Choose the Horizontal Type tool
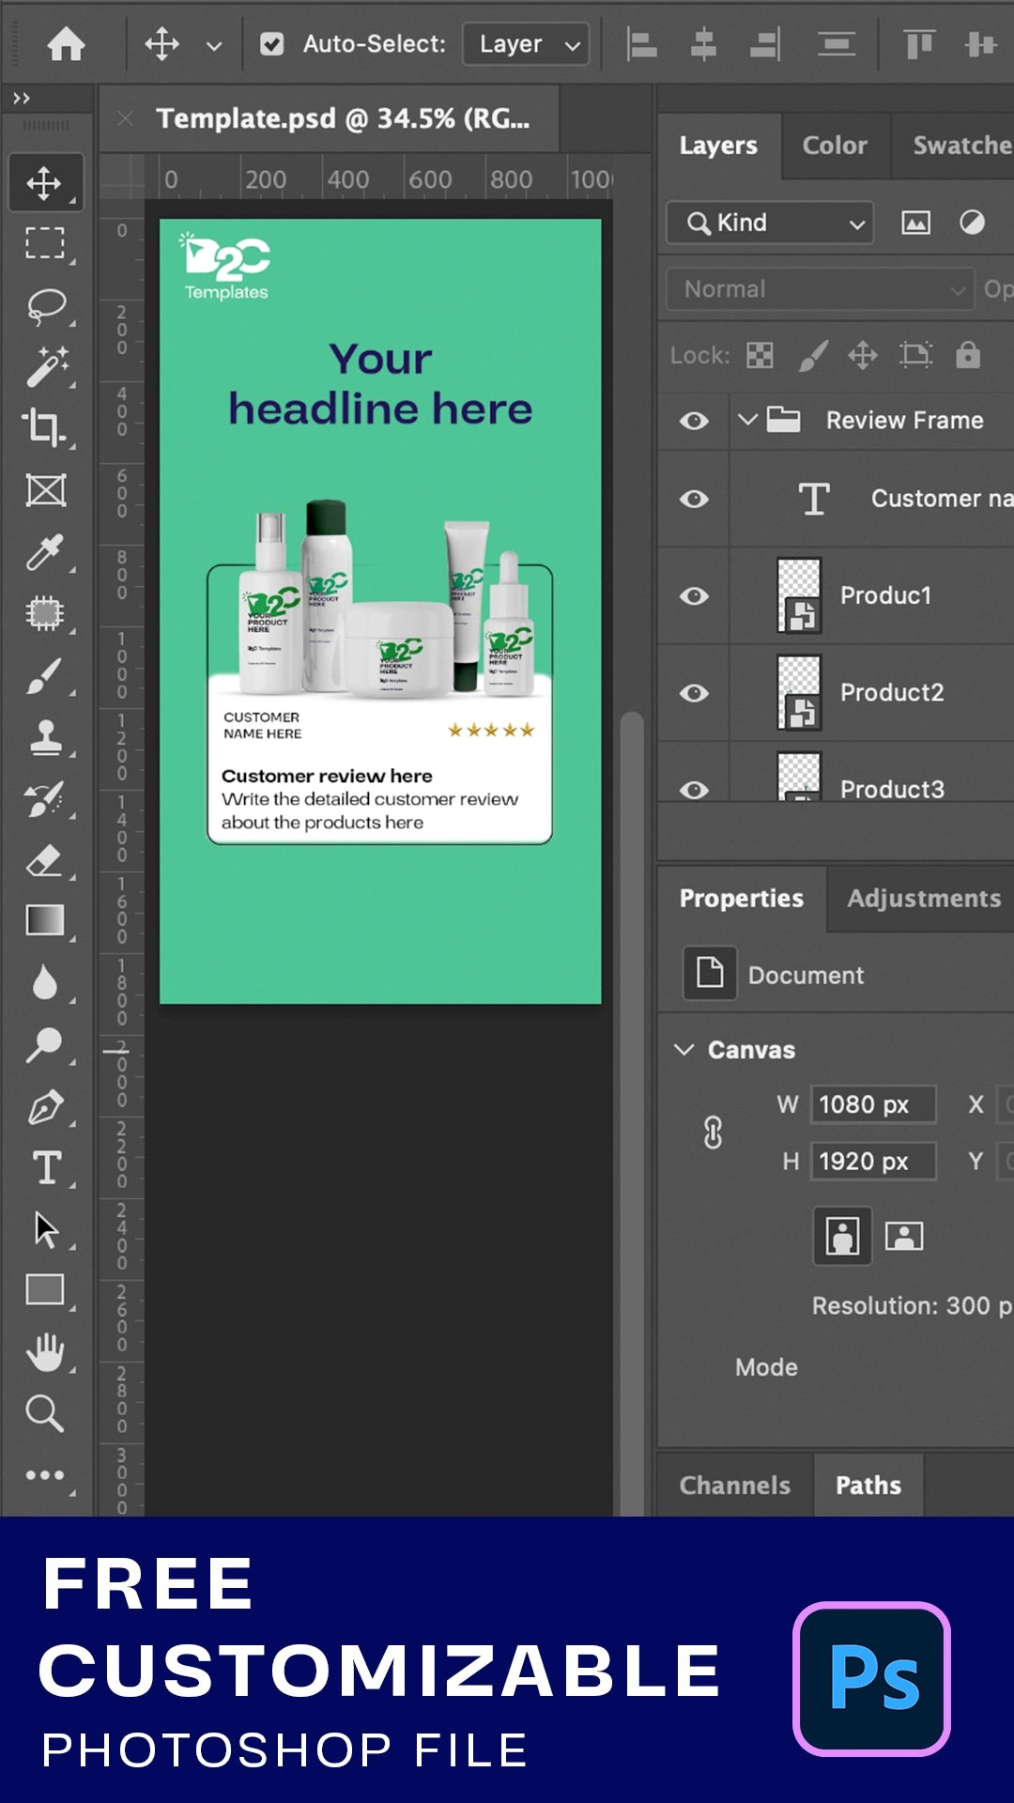This screenshot has height=1803, width=1014. pyautogui.click(x=45, y=1168)
